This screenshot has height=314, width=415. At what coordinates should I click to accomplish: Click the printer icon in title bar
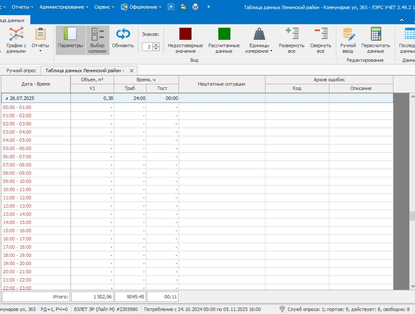(195, 7)
